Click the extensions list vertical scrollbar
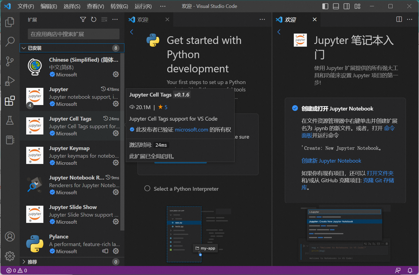Viewport: 419px width, 275px height. [122, 142]
